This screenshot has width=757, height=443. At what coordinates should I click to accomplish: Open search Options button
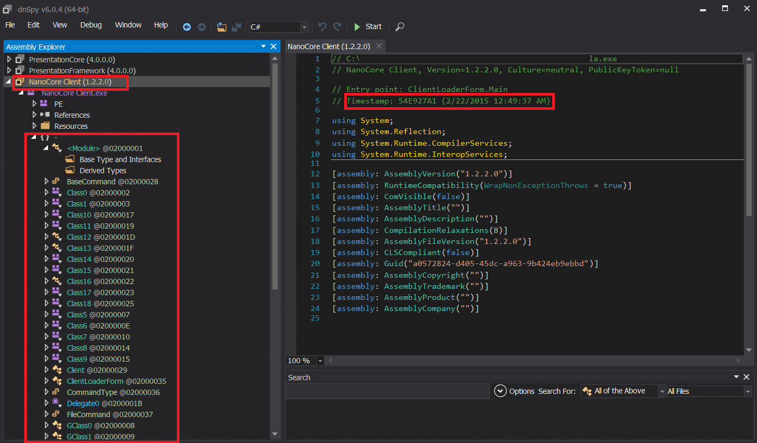pos(515,391)
